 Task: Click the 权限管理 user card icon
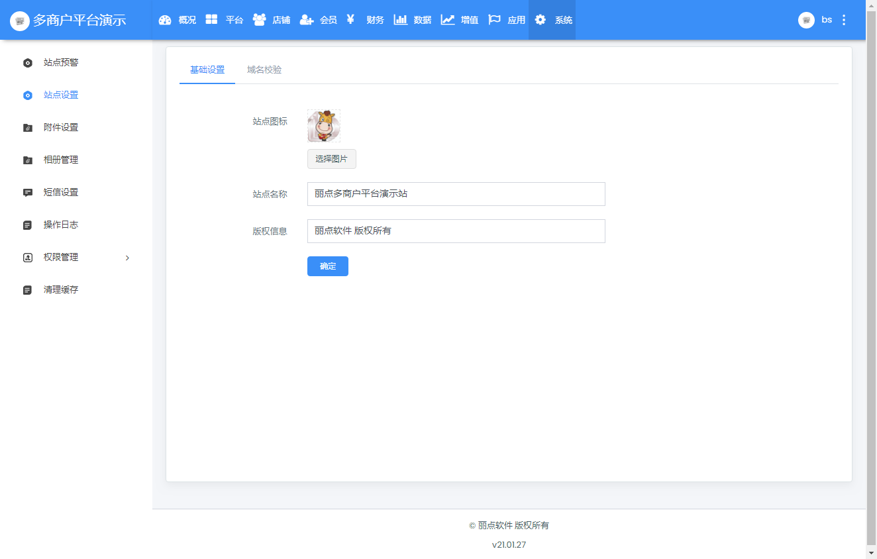coord(28,258)
